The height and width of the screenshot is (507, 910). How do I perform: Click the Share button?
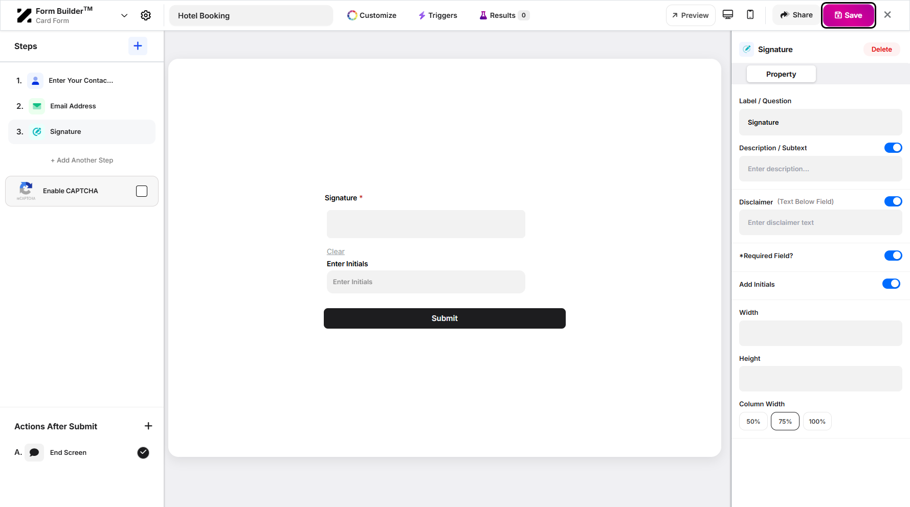(x=796, y=15)
